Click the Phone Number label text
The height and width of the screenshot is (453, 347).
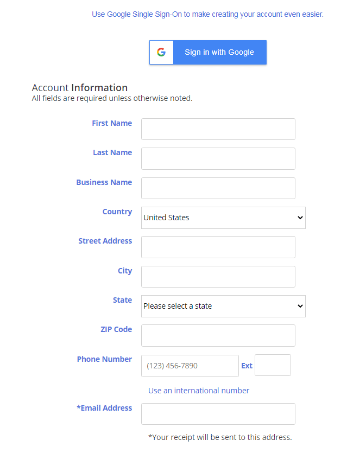point(104,359)
